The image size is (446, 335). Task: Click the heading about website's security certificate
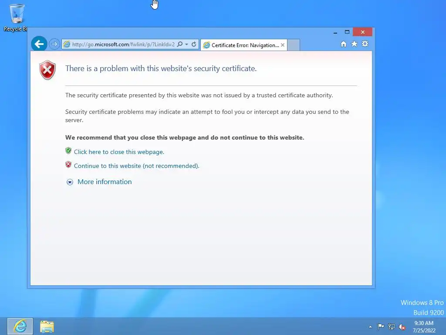point(161,68)
